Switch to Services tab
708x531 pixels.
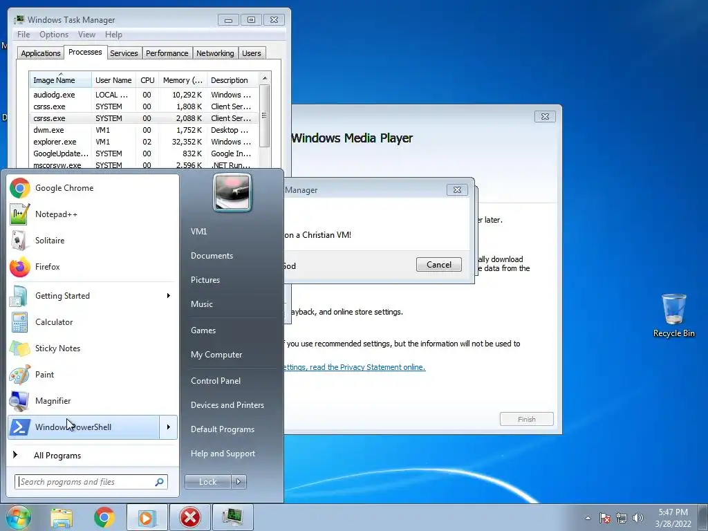point(124,53)
